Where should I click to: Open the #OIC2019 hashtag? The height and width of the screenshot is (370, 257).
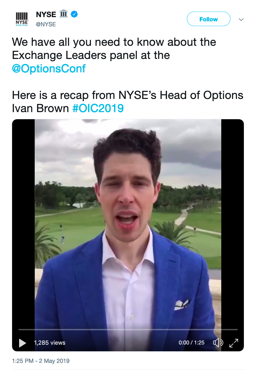click(98, 108)
